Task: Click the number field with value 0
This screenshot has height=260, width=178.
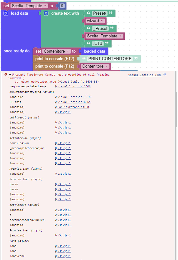Action: pyautogui.click(x=62, y=6)
